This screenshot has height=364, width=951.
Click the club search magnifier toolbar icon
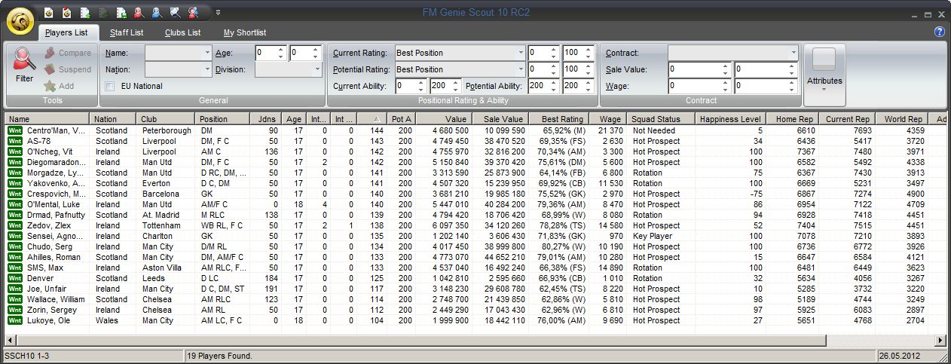(175, 12)
